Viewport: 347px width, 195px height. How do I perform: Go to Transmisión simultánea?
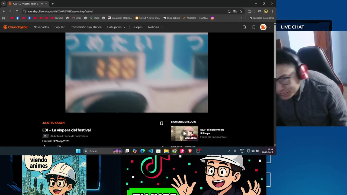coord(86,27)
